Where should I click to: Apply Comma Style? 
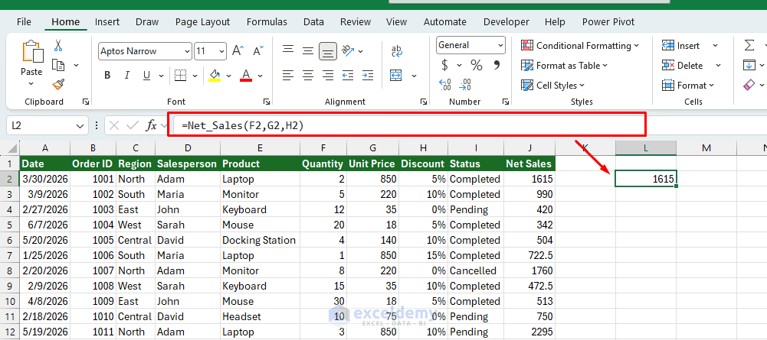[x=497, y=65]
